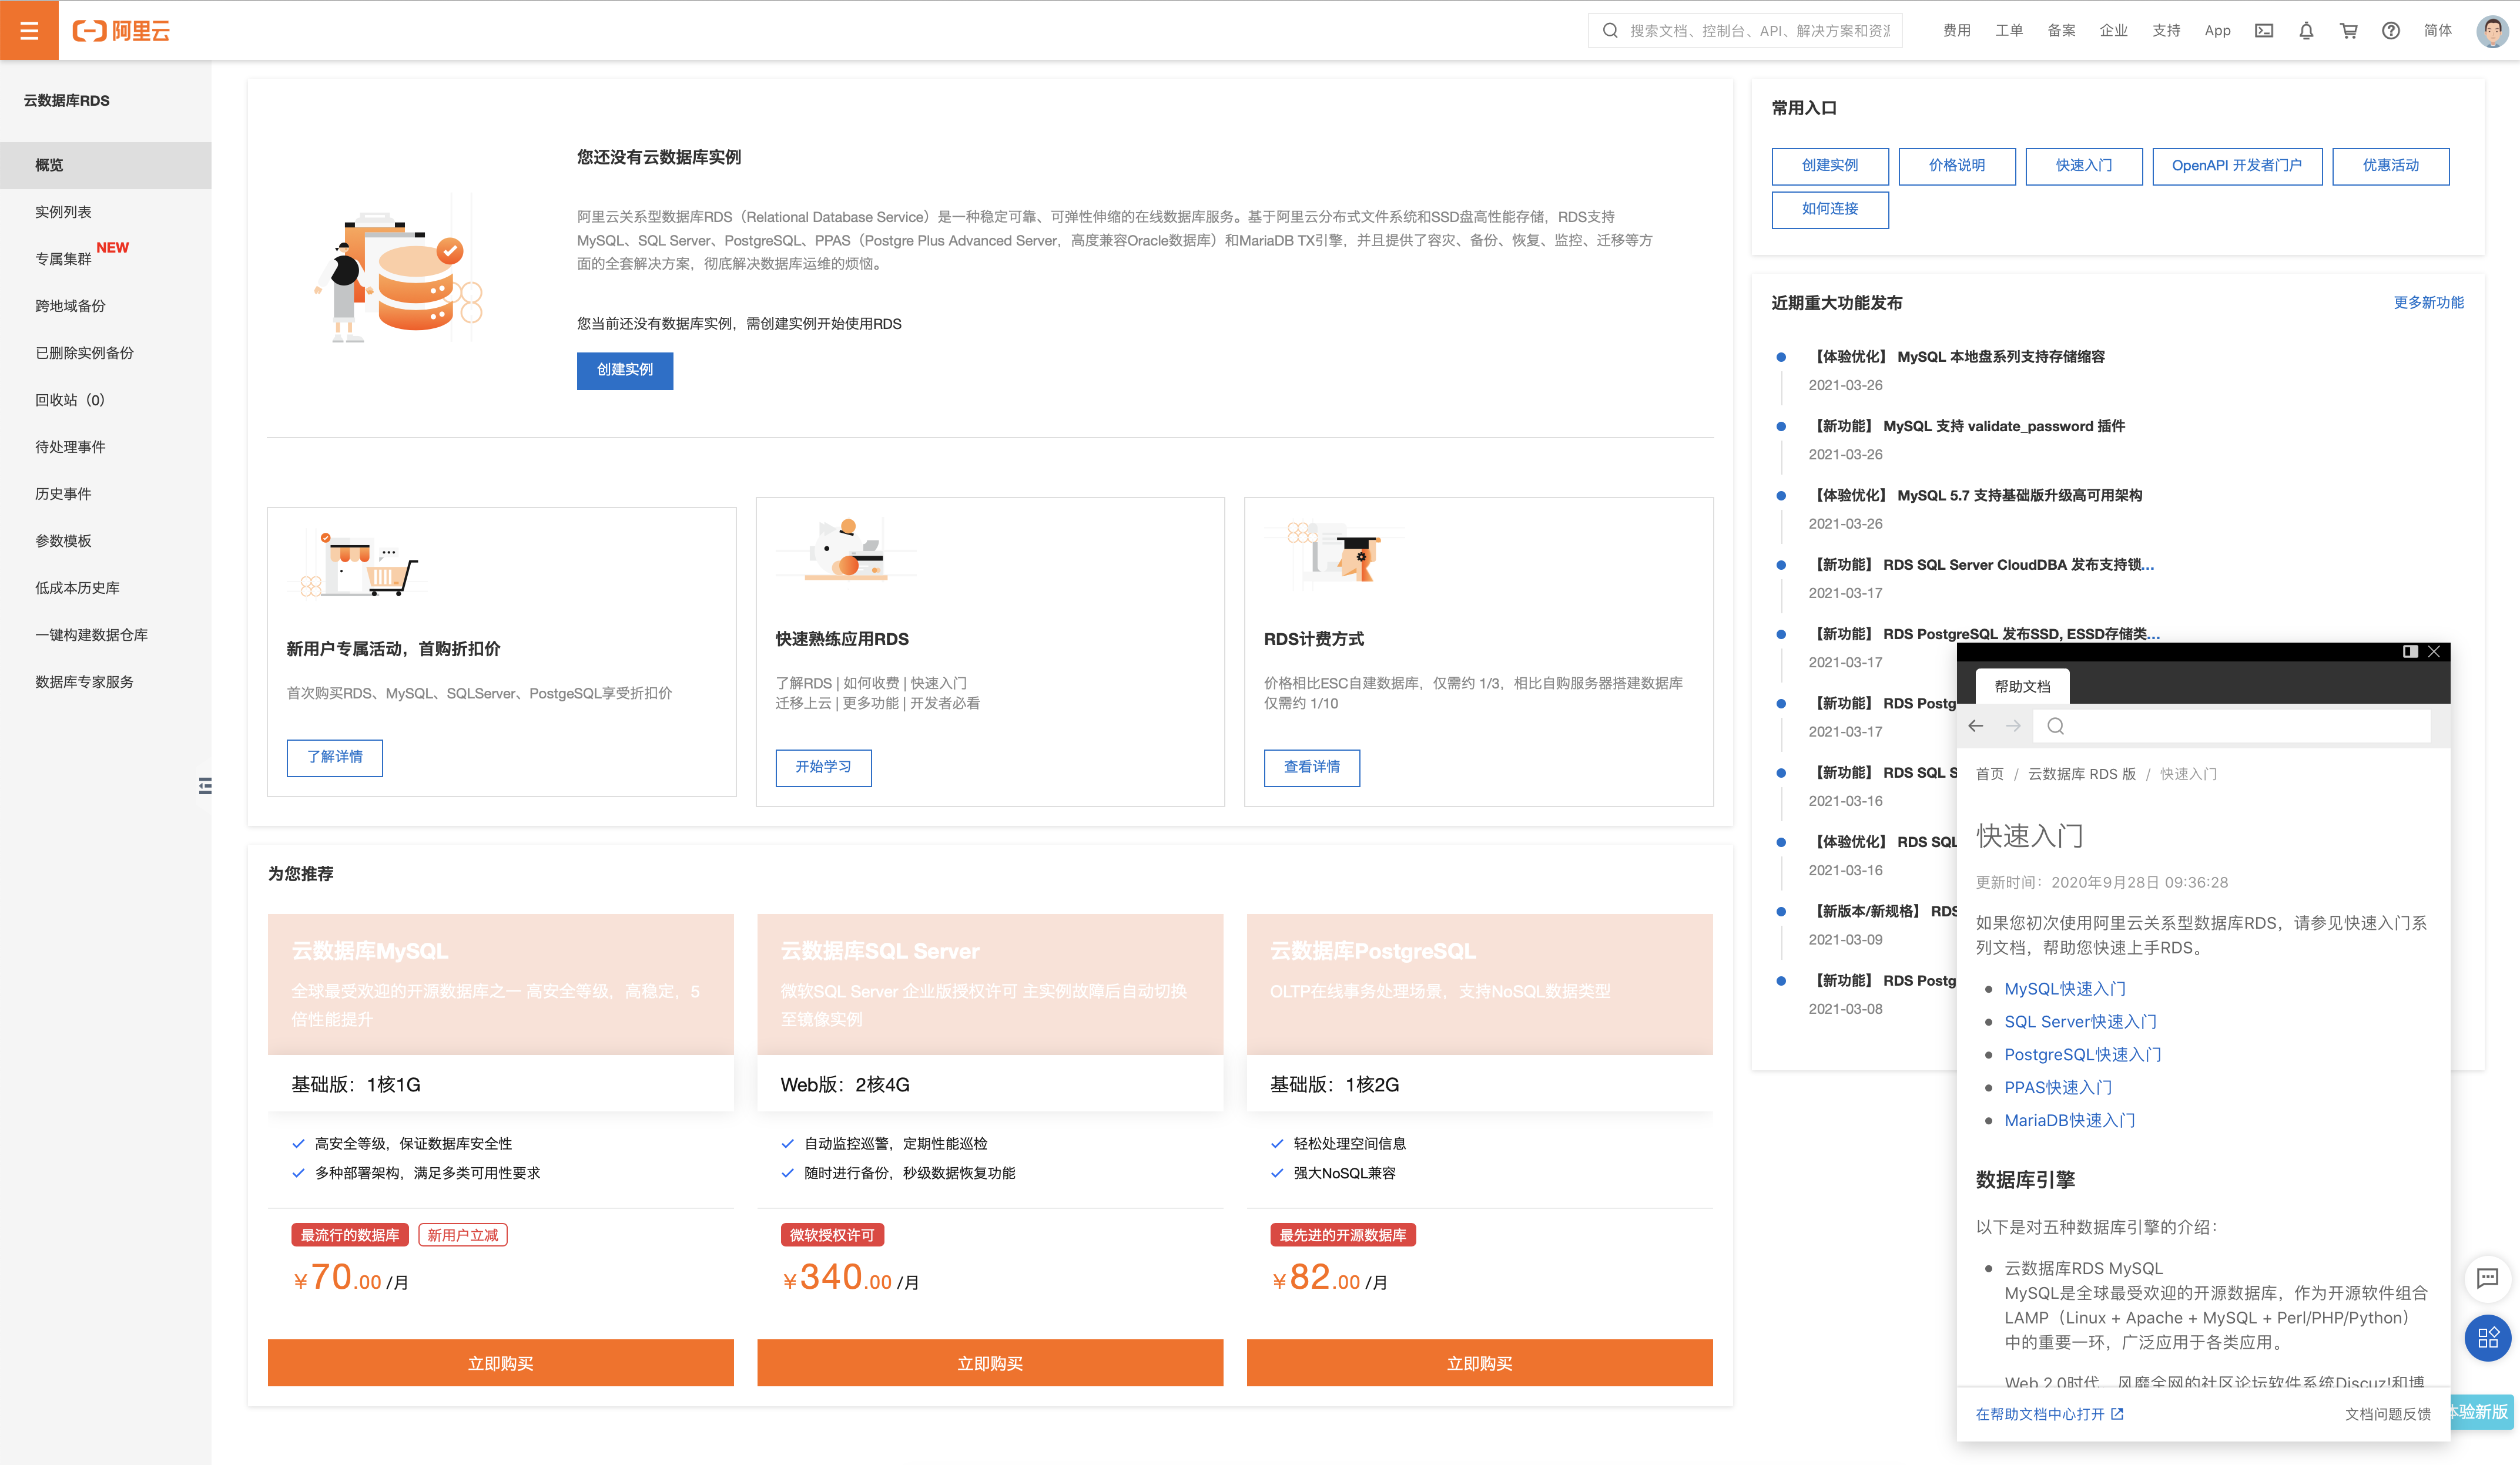2520x1465 pixels.
Task: Open the help question mark icon
Action: tap(2391, 31)
